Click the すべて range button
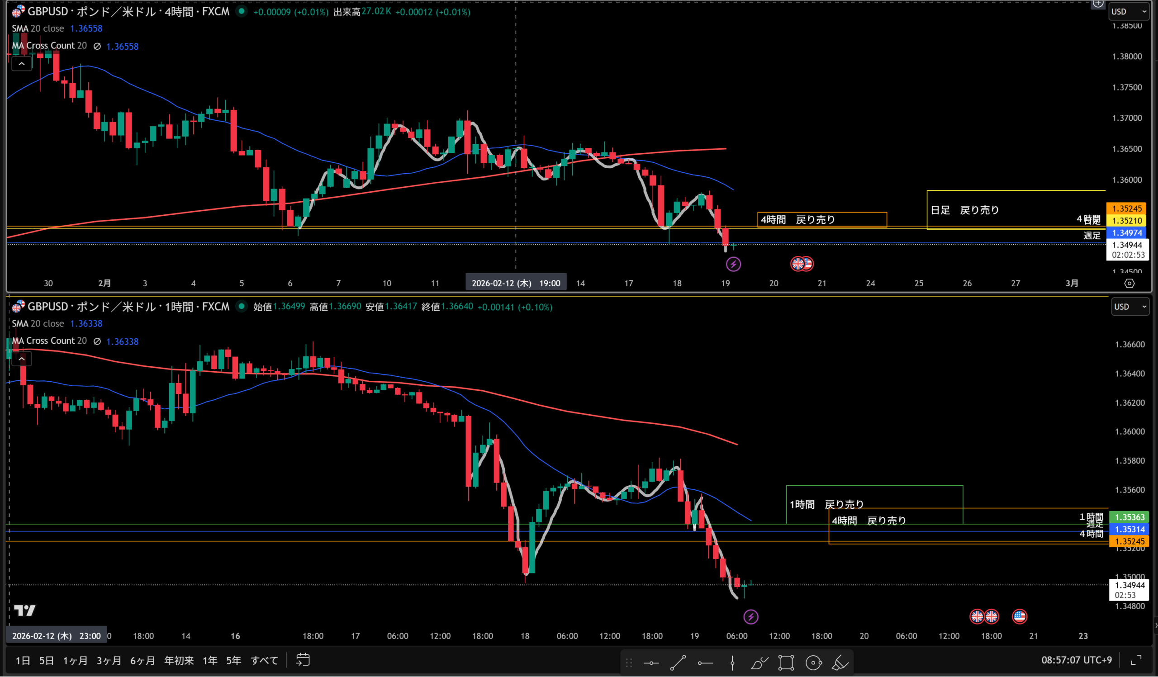This screenshot has height=677, width=1158. pos(264,660)
